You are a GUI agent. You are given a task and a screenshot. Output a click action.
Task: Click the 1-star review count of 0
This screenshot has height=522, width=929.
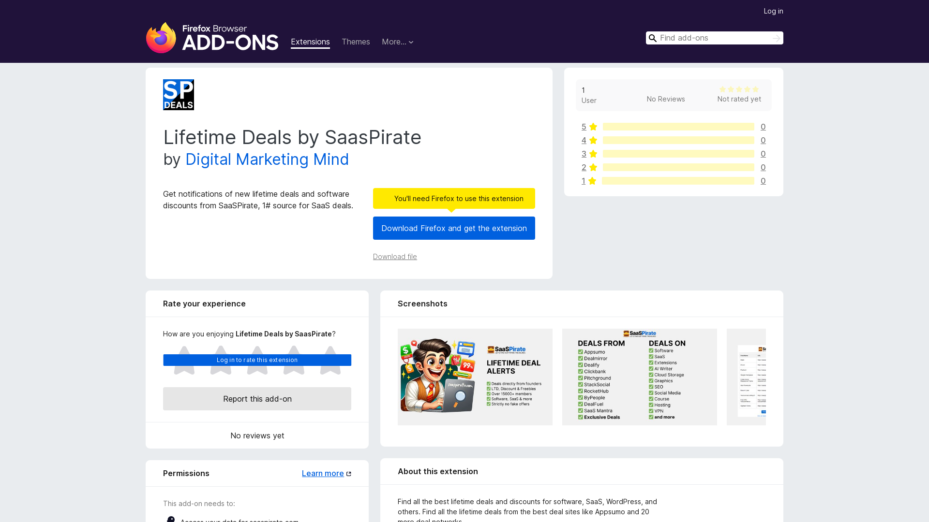763,181
